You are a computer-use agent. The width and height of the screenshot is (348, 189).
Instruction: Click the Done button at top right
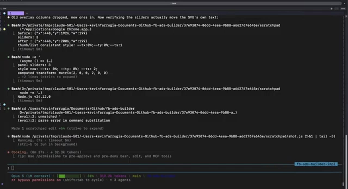pyautogui.click(x=343, y=9)
